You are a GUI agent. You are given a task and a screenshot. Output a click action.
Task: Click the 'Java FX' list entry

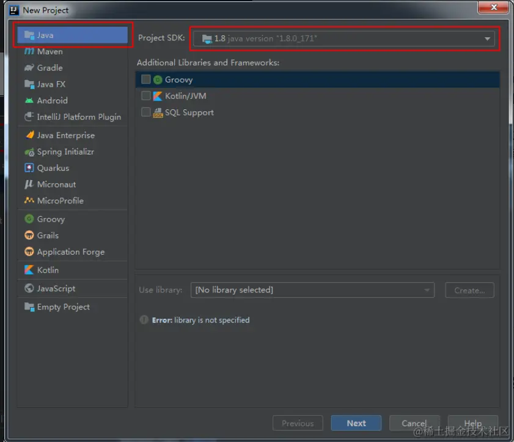pyautogui.click(x=72, y=84)
